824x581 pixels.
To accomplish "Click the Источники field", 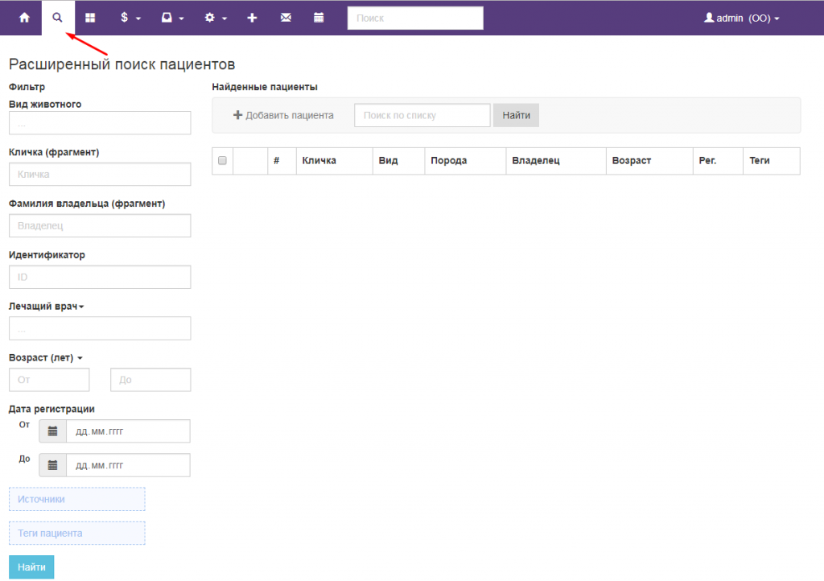I will [77, 499].
